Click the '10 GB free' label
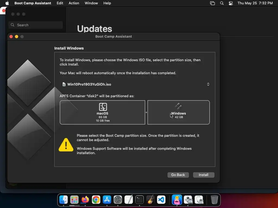Screen dimensions: 278x208 [x=103, y=121]
